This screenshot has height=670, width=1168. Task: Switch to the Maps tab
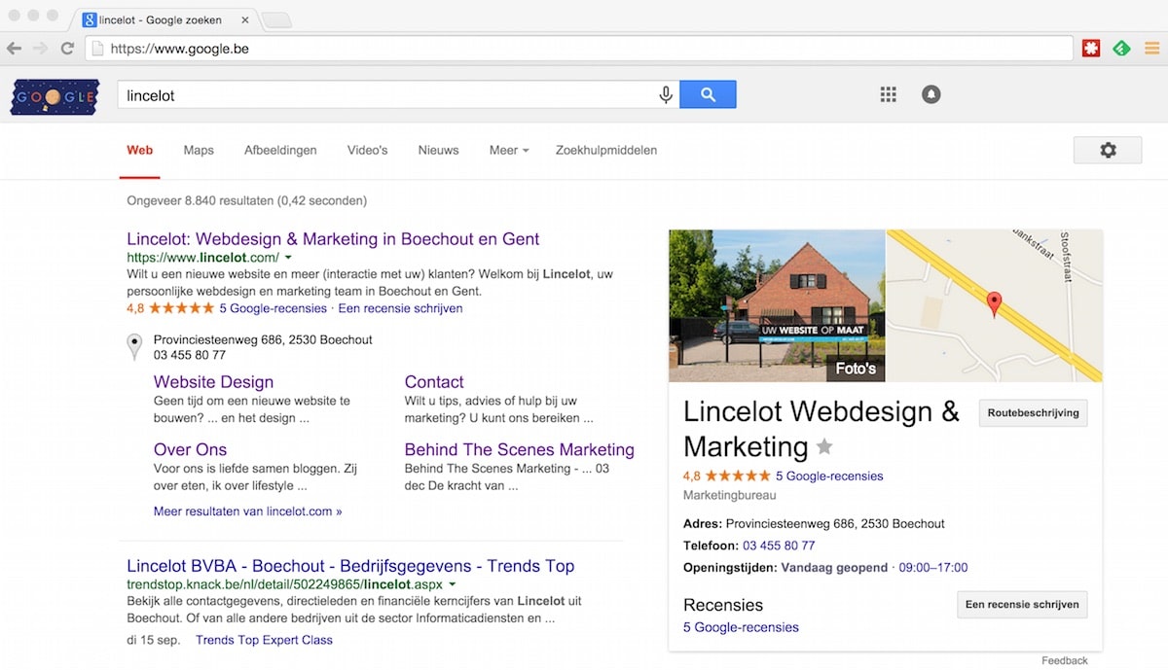(199, 150)
